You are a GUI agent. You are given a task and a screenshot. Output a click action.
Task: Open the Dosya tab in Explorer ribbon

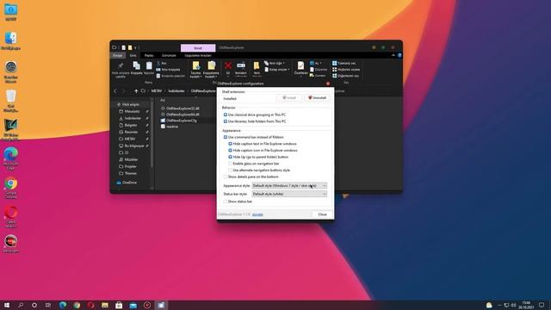pyautogui.click(x=118, y=55)
